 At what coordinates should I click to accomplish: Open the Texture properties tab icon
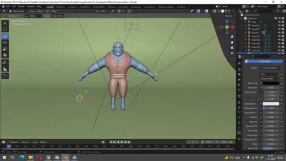pos(239,139)
